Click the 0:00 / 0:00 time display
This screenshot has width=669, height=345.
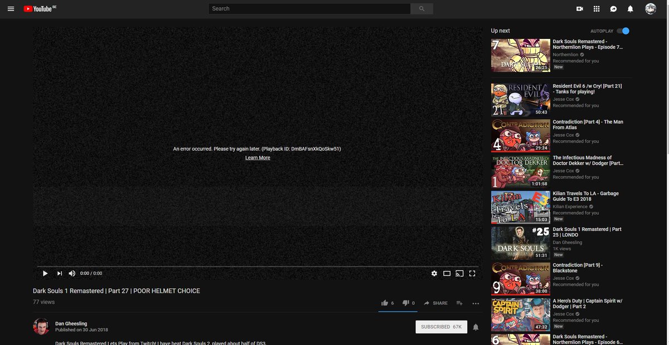tap(91, 274)
